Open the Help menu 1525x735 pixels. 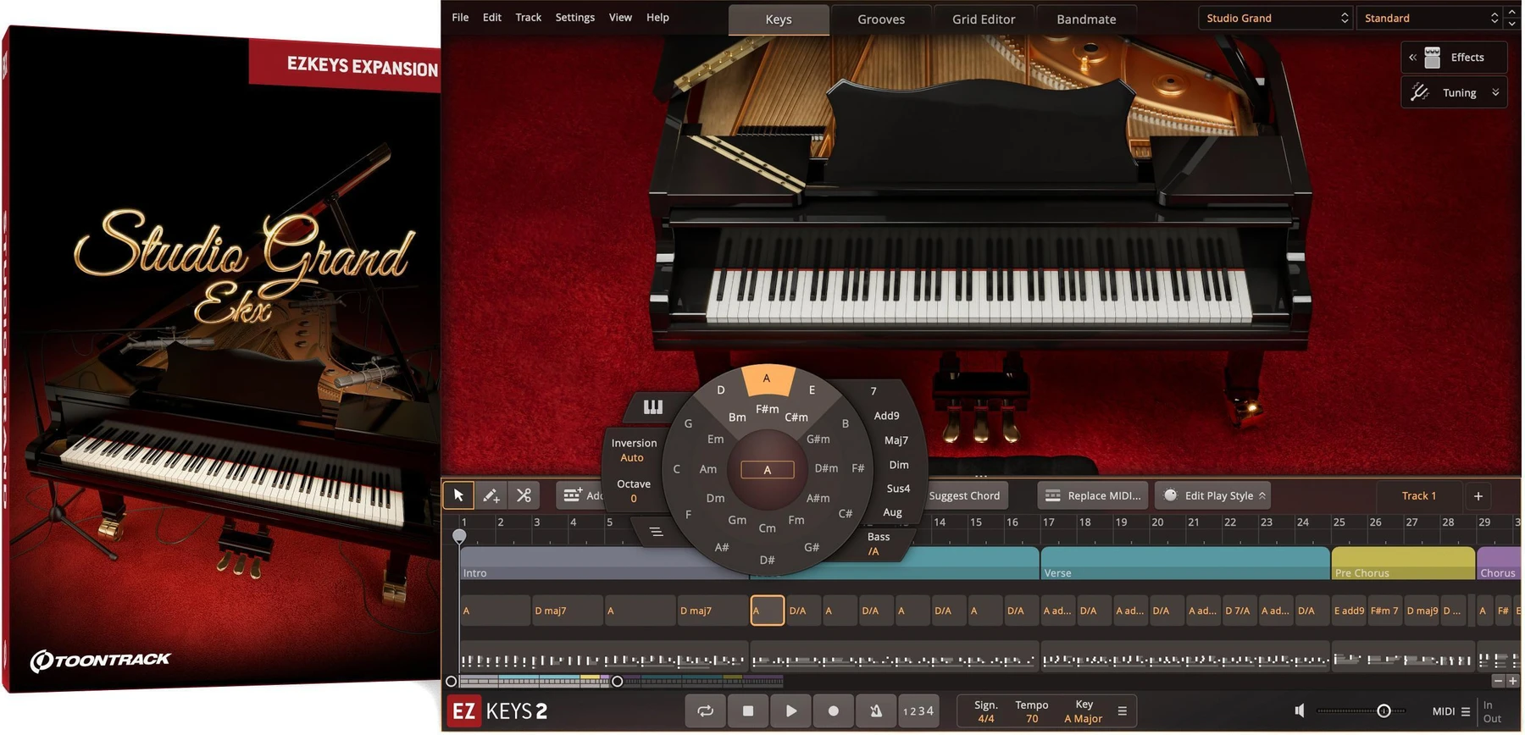(657, 17)
